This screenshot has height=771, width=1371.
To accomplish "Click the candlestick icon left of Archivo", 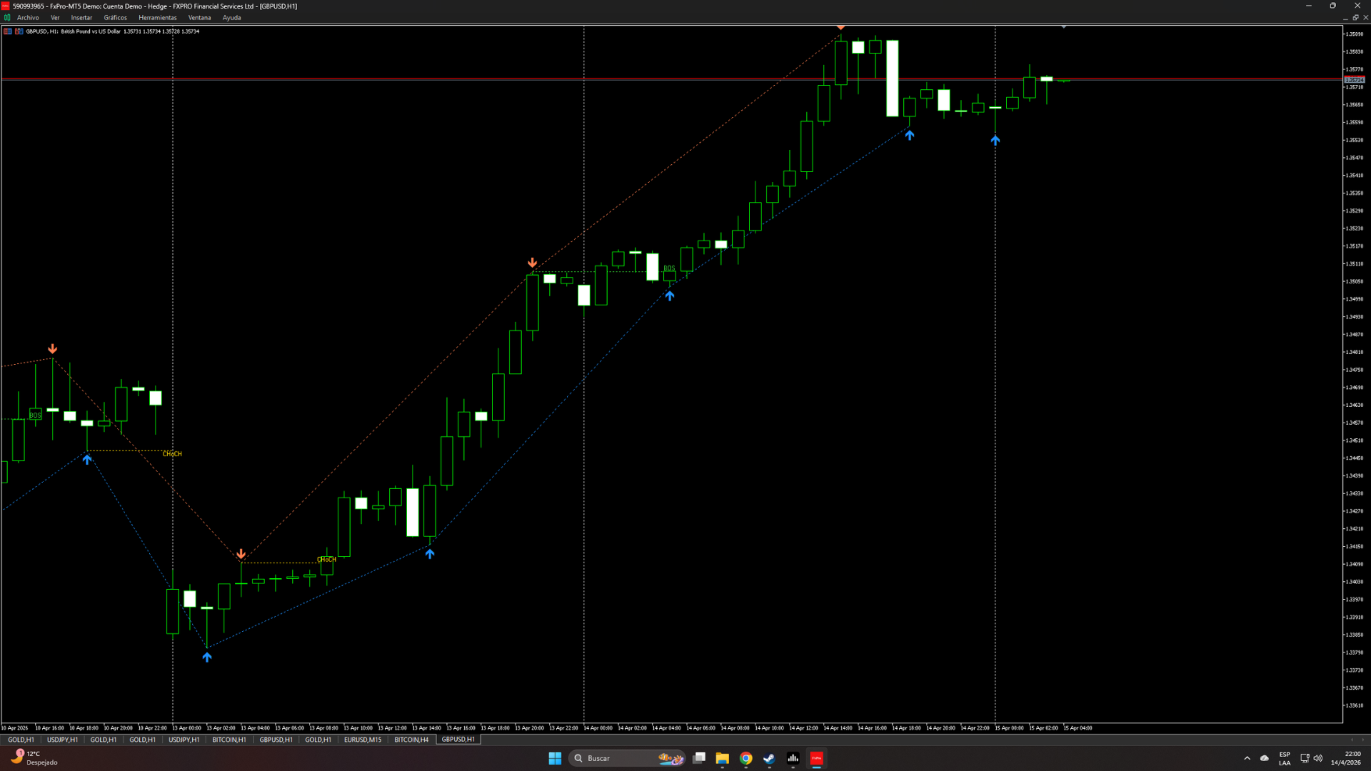I will tap(7, 18).
